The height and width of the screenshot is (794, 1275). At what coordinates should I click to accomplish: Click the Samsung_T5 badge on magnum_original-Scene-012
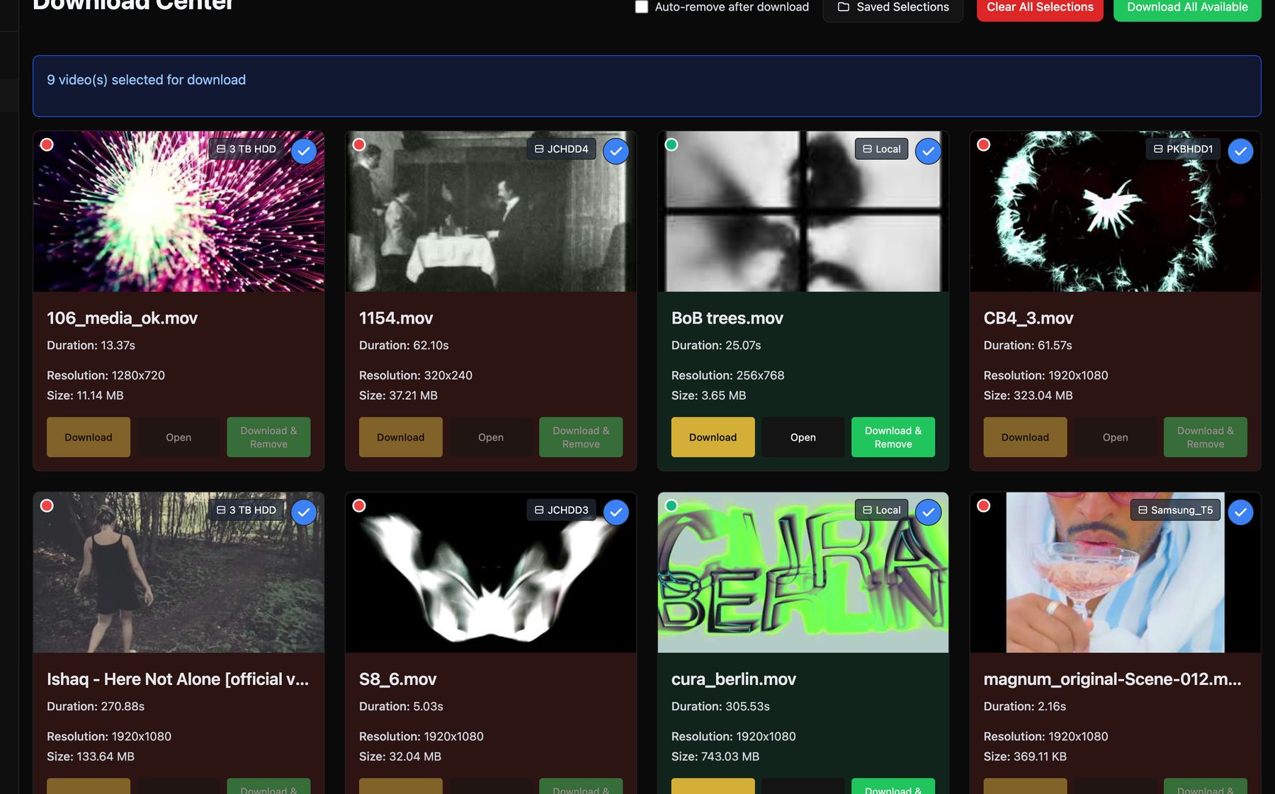point(1174,509)
